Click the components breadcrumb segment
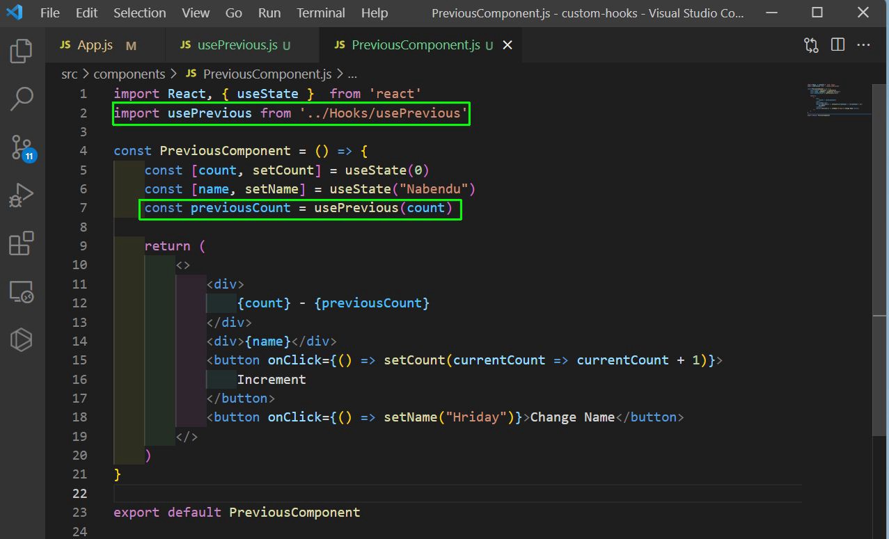 coord(129,74)
